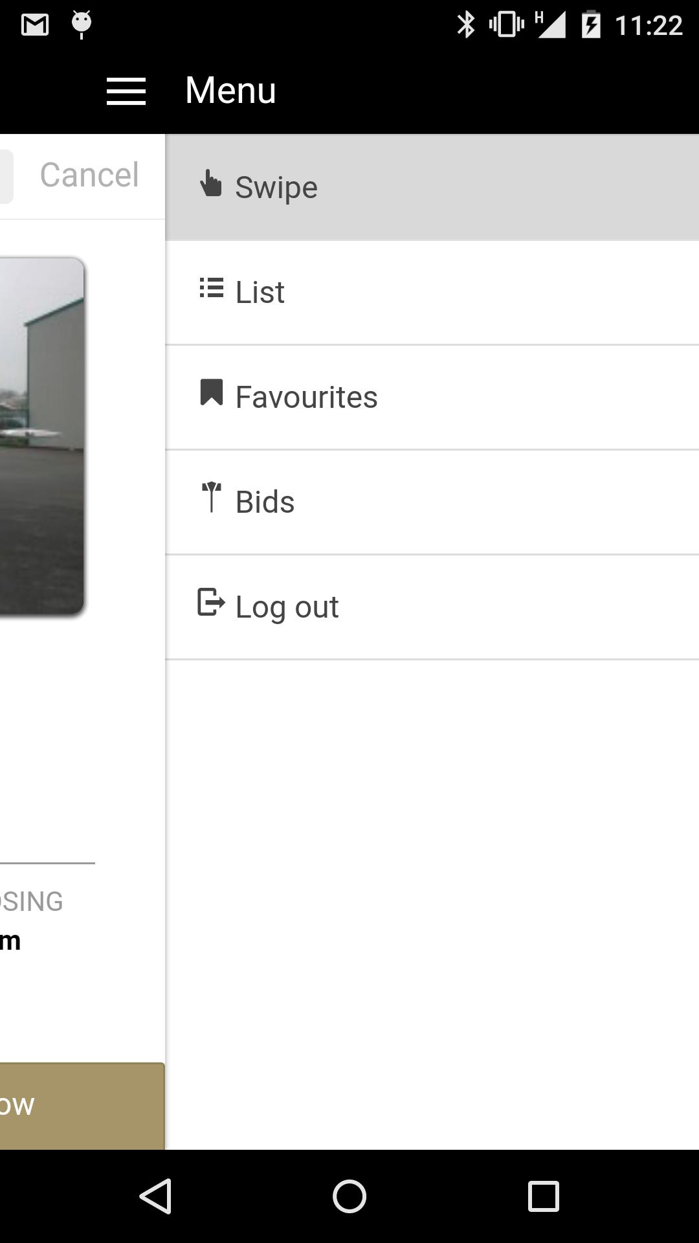Open the List view menu item
Viewport: 699px width, 1243px height.
432,293
